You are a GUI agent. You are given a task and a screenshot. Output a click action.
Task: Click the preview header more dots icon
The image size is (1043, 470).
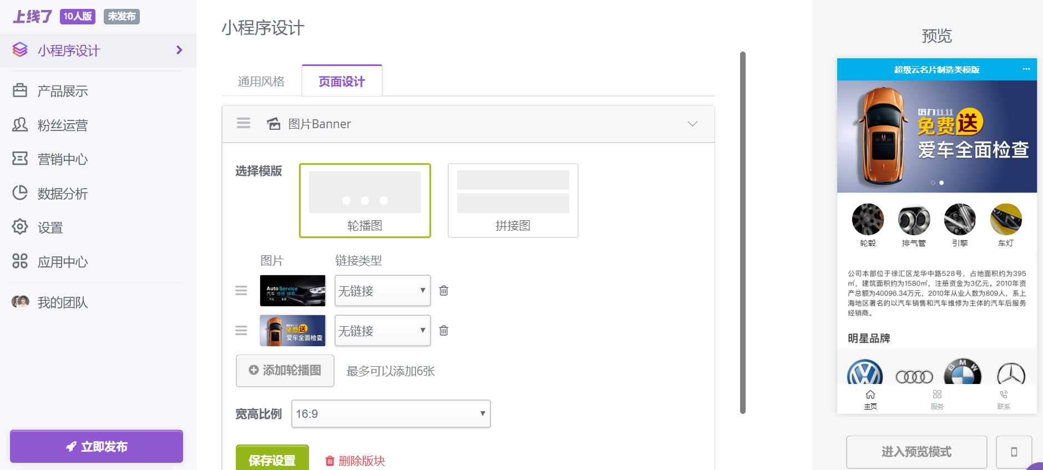click(1026, 69)
